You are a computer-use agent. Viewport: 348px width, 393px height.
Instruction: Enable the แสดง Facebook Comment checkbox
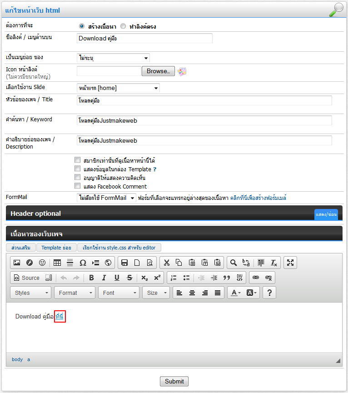pos(77,186)
